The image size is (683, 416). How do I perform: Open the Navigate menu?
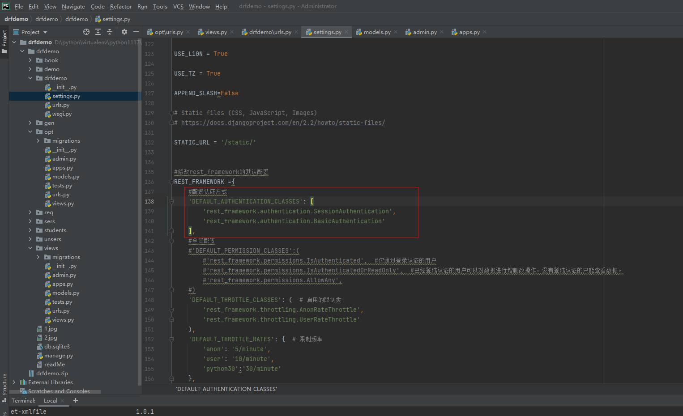[x=73, y=6]
